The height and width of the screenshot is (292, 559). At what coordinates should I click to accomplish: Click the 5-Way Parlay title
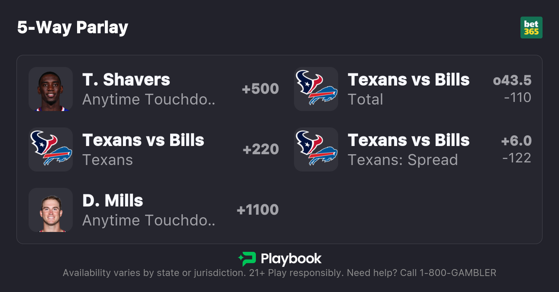click(x=73, y=28)
